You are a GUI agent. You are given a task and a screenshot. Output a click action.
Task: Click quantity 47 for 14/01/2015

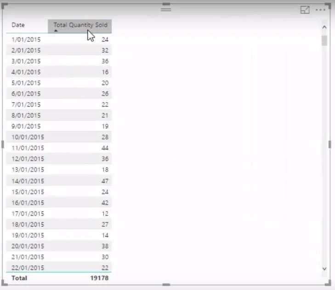(105, 181)
